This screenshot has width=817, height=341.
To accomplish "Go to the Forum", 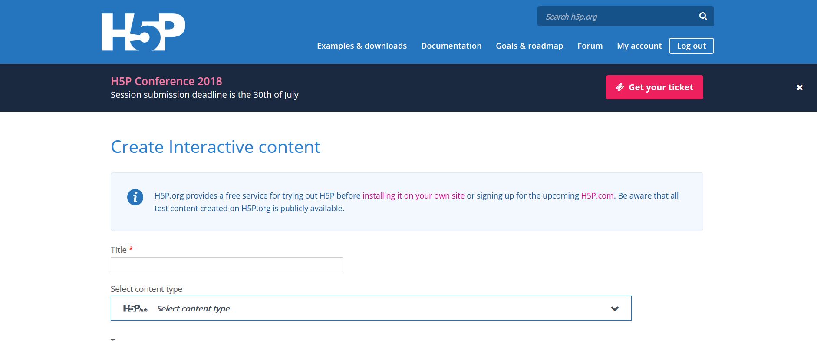I will (590, 46).
